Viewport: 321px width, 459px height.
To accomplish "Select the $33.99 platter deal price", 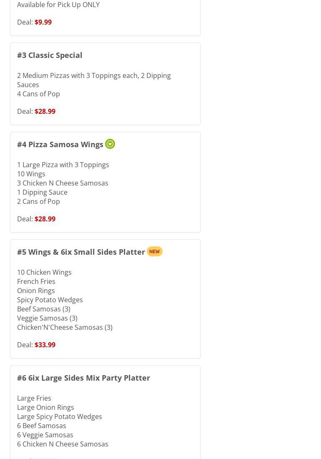I will coord(45,344).
